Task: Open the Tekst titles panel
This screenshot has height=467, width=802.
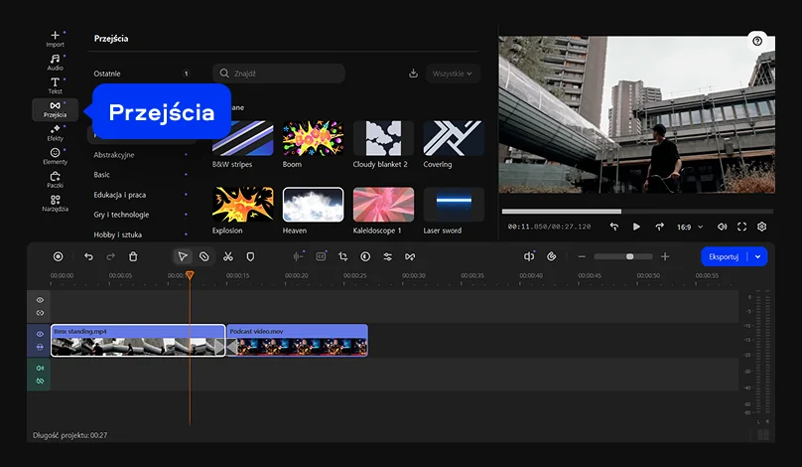Action: [x=55, y=85]
